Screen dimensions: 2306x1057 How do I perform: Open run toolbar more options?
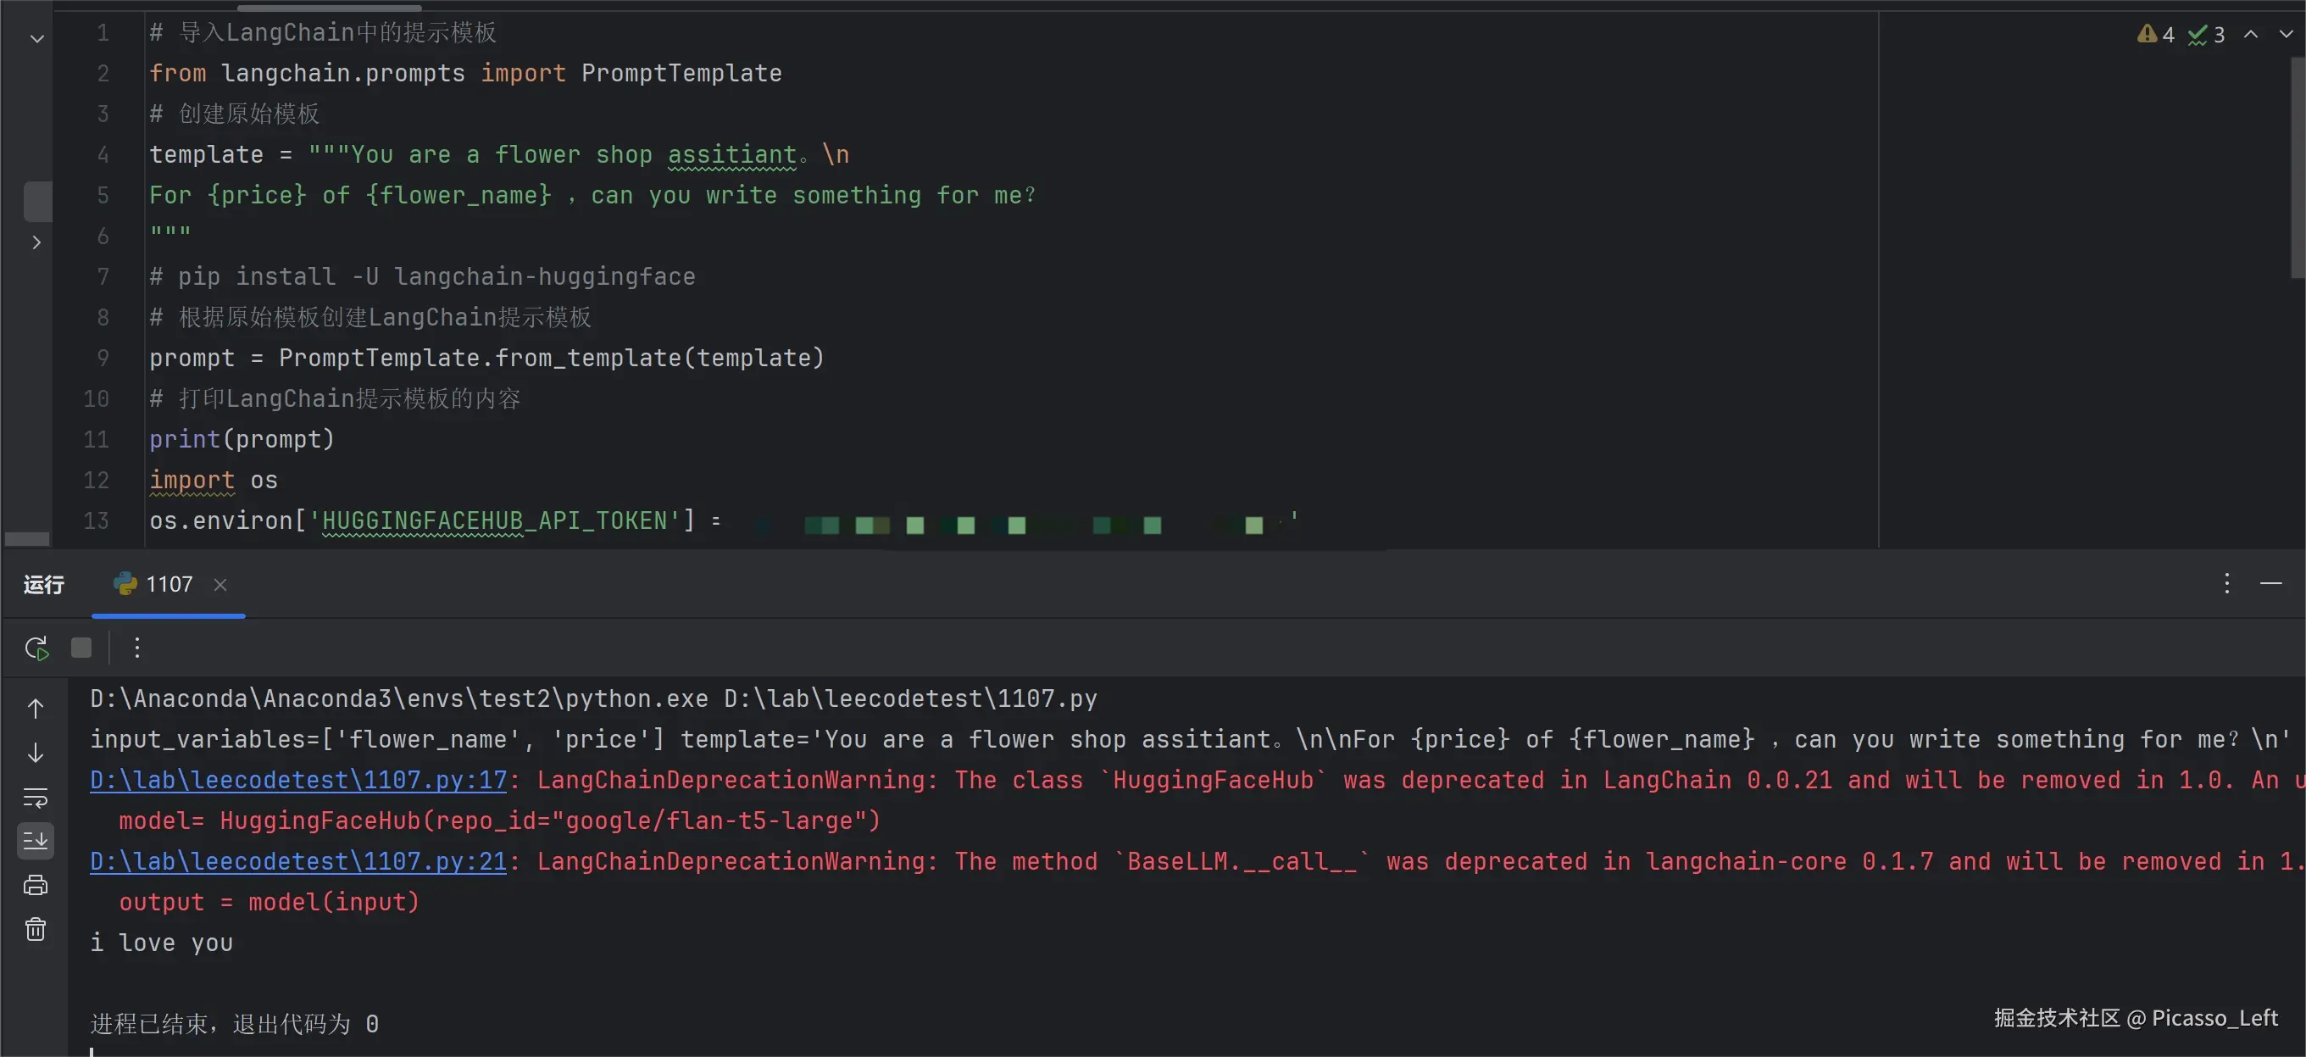point(137,647)
